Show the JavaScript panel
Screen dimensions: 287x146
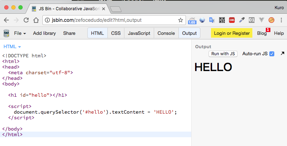coord(139,33)
